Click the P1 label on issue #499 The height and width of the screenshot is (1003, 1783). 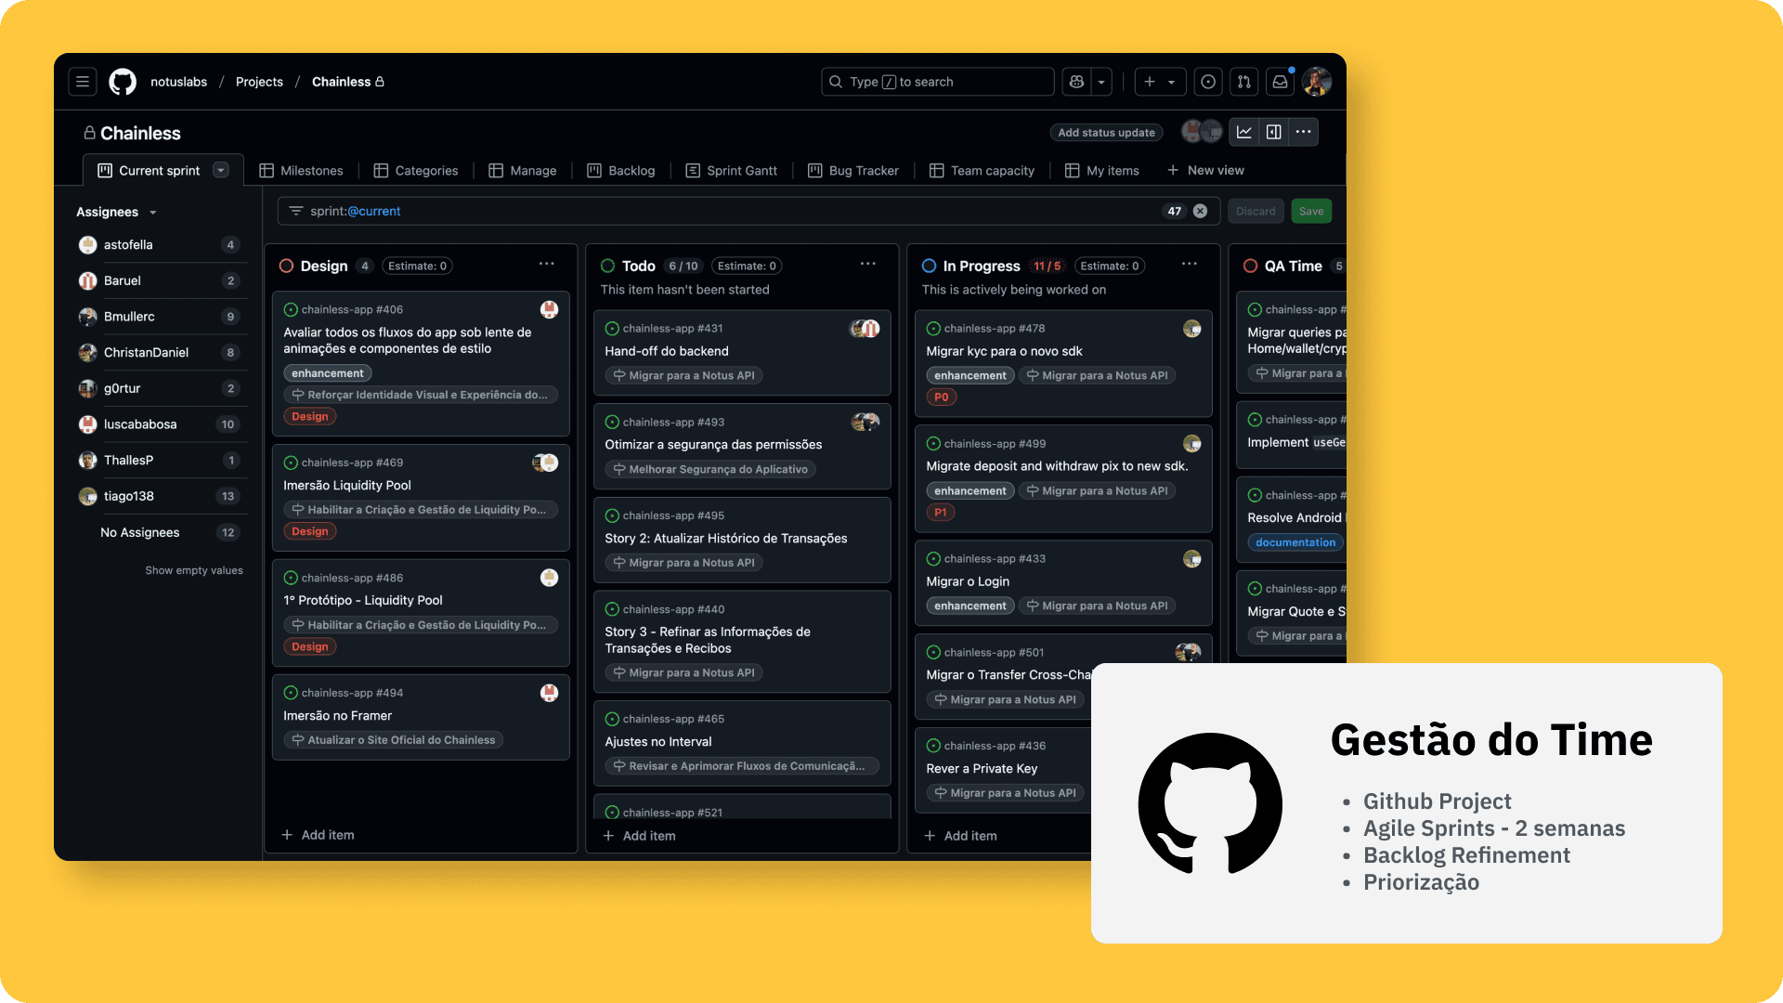click(x=941, y=513)
